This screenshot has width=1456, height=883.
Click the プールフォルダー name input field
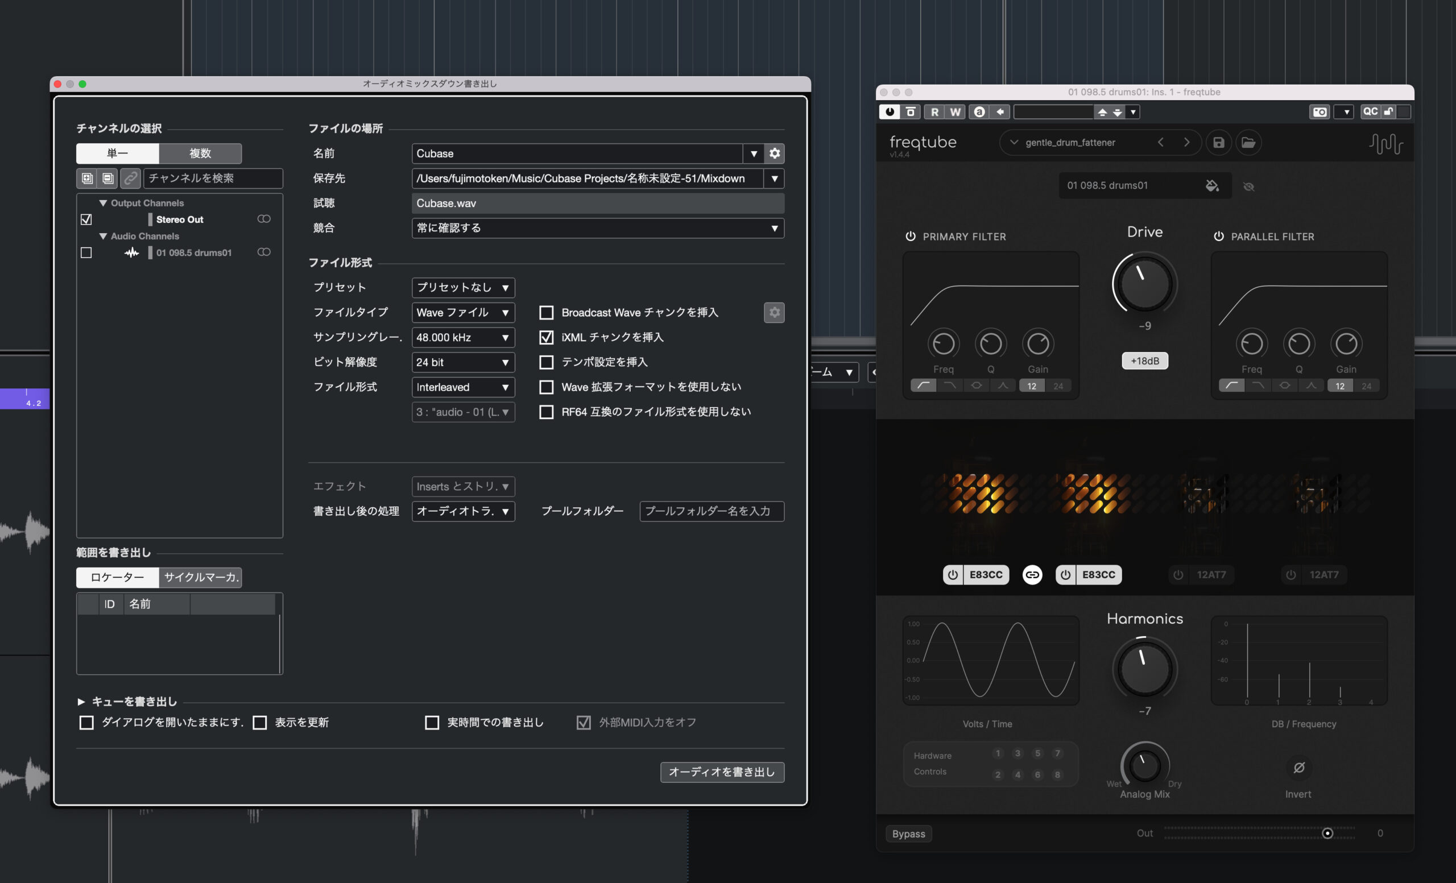712,511
